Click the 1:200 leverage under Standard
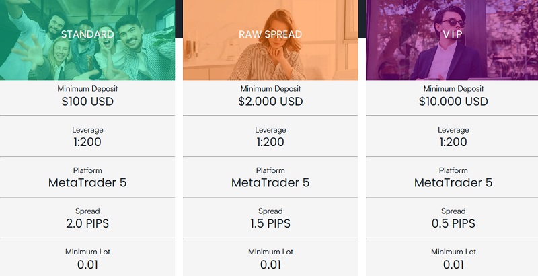The height and width of the screenshot is (276, 538). [x=87, y=142]
